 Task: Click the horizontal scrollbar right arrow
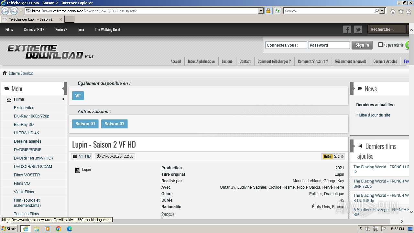(402, 221)
